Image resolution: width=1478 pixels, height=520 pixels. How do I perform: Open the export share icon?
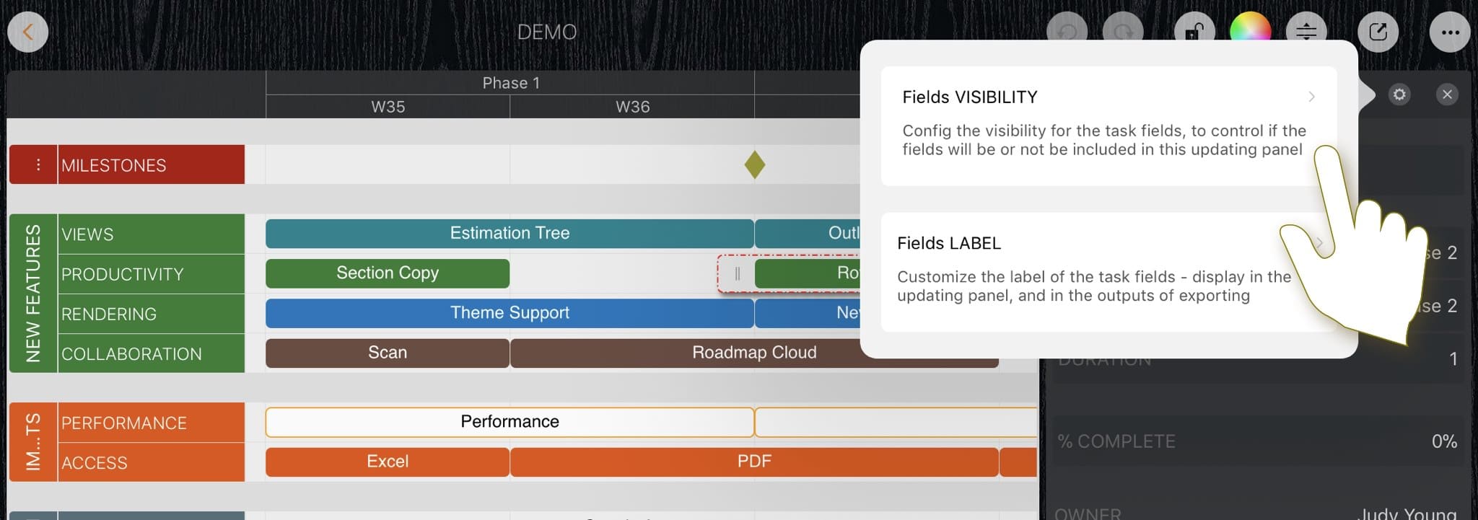[x=1378, y=32]
